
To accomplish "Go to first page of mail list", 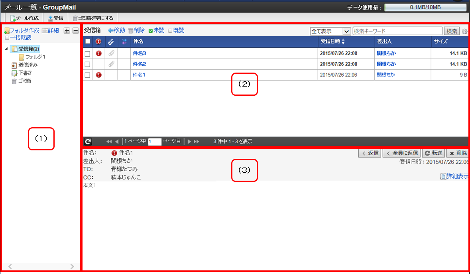I will (x=109, y=142).
